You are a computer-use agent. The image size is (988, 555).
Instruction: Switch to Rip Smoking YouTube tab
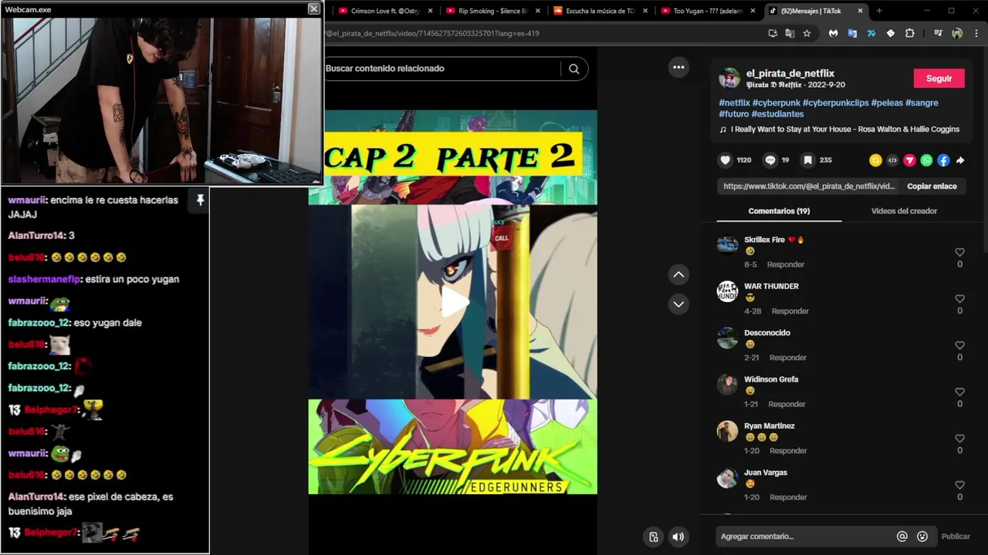click(x=492, y=11)
